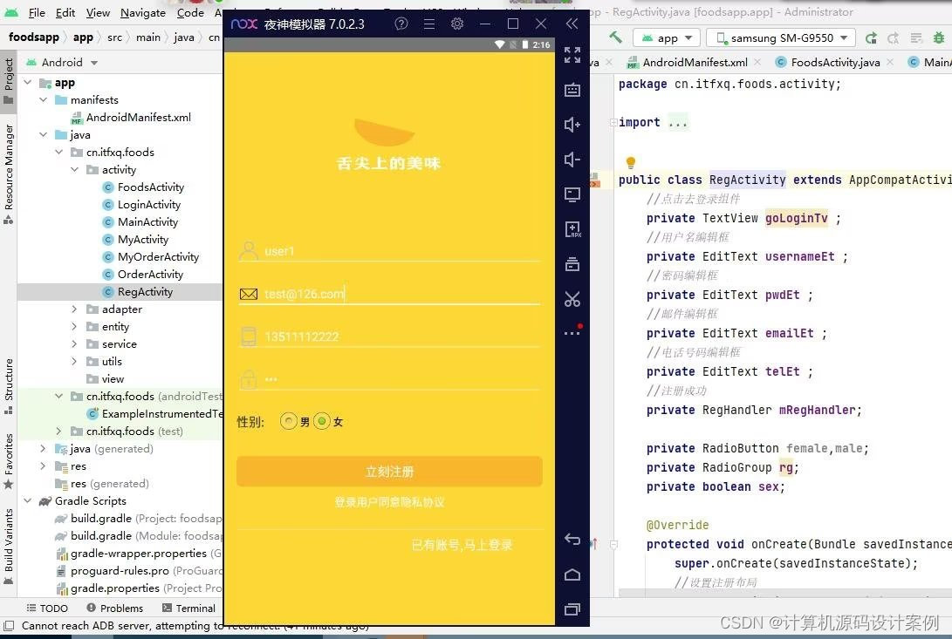Open Build Variants side tab

click(x=9, y=547)
